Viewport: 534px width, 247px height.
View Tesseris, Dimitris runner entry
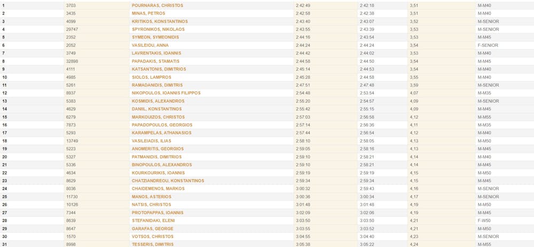[x=153, y=244]
